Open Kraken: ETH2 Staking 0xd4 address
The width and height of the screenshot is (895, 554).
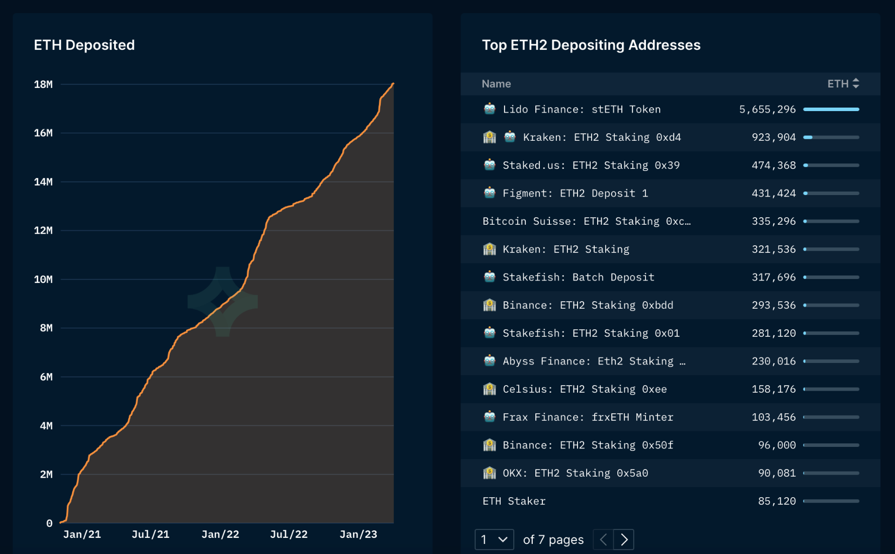pos(602,137)
